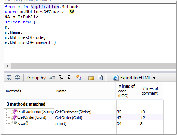Click the expand all rows icon
The image size is (177, 135).
9,78
